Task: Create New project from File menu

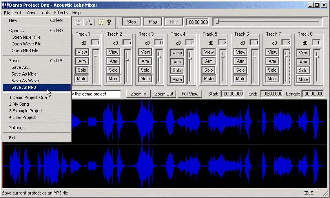Action: [x=36, y=20]
